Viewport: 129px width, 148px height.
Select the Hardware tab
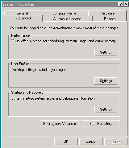tap(107, 13)
